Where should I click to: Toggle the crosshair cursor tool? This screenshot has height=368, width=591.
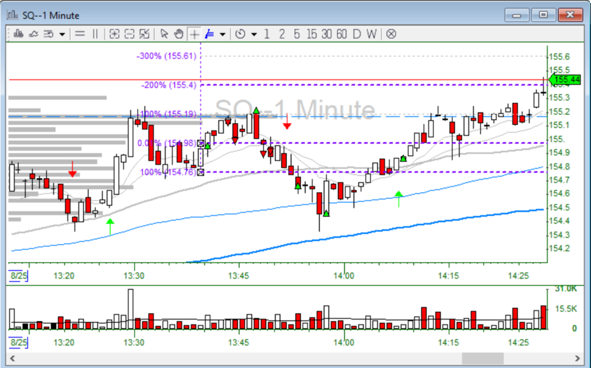click(x=194, y=34)
